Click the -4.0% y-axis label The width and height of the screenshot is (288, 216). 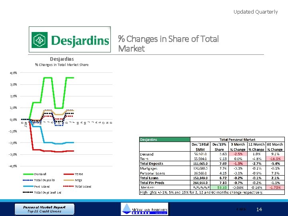13,166
